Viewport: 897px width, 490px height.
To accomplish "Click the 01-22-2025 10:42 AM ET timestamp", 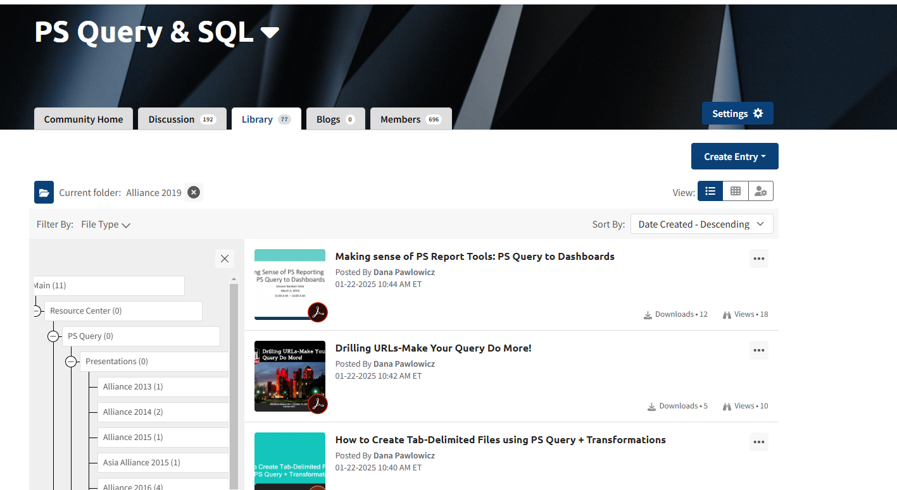I will click(x=379, y=376).
